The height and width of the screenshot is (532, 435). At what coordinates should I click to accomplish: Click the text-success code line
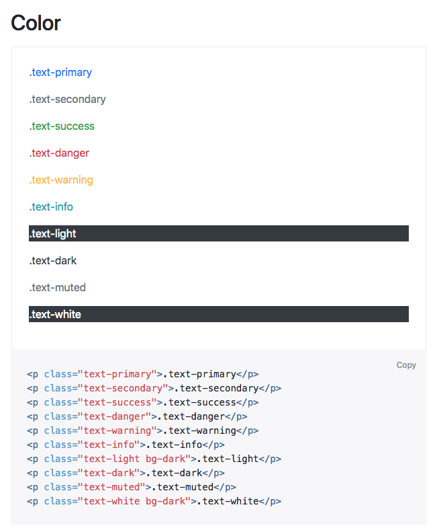click(x=142, y=403)
